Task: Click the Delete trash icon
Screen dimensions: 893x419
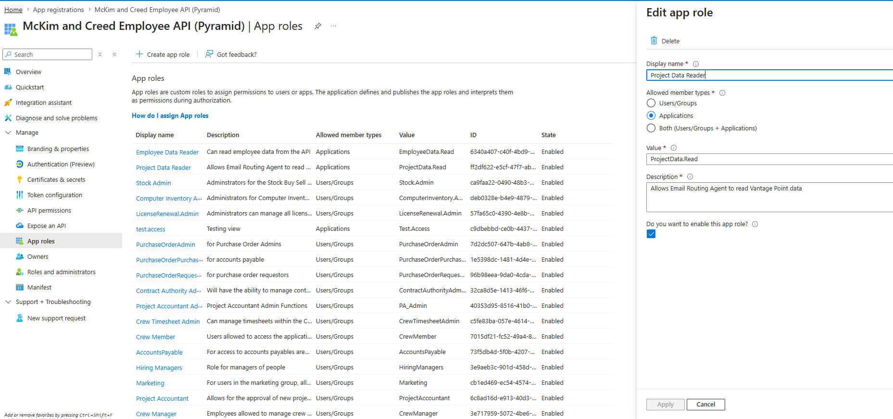Action: [x=654, y=40]
